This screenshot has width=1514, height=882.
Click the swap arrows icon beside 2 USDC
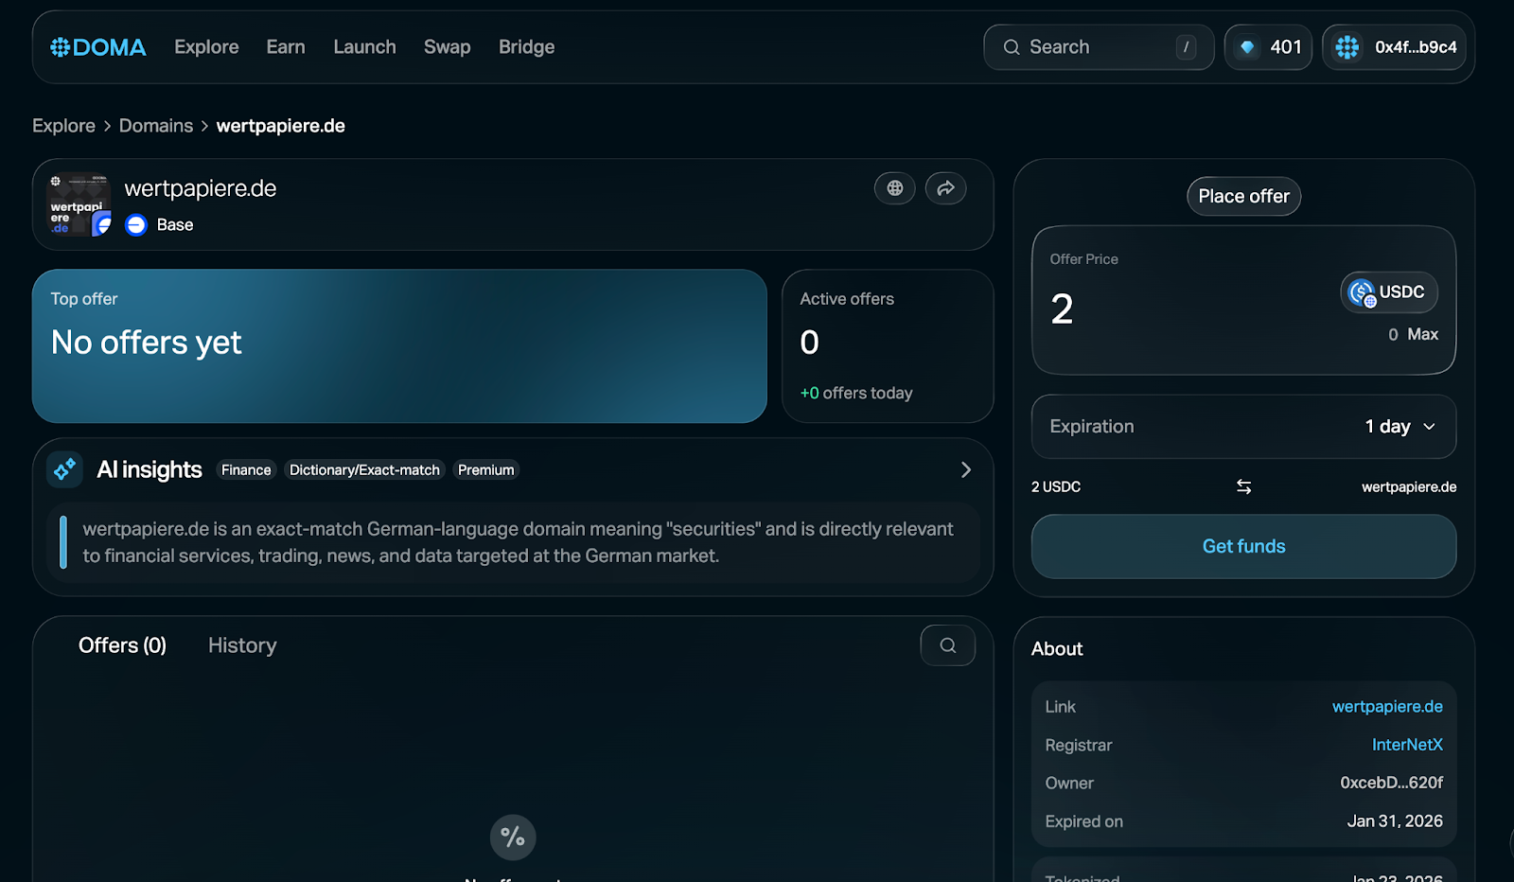[x=1243, y=486]
